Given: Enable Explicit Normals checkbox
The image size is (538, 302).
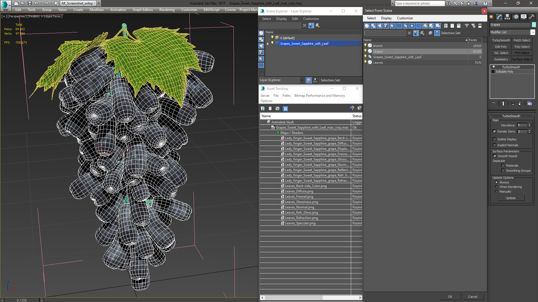Looking at the screenshot, I should (494, 145).
